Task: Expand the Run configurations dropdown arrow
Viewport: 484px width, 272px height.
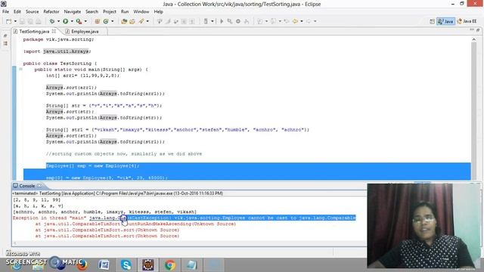Action: click(72, 21)
